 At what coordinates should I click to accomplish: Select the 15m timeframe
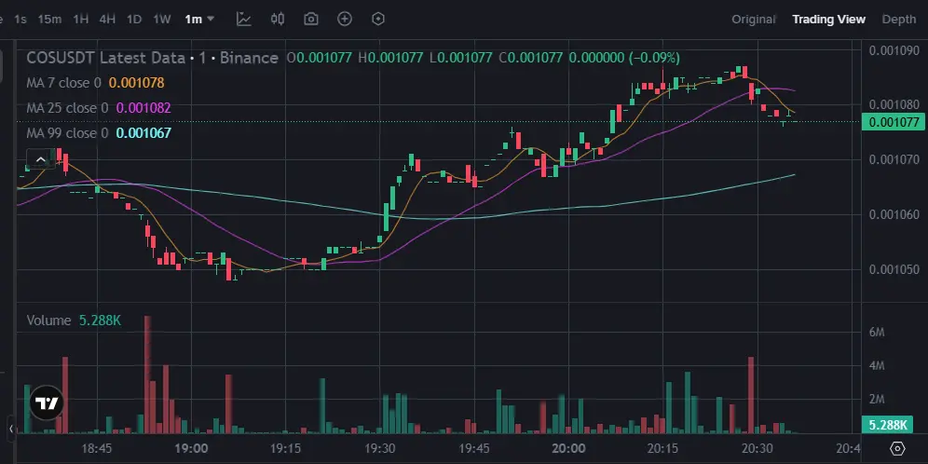tap(49, 19)
